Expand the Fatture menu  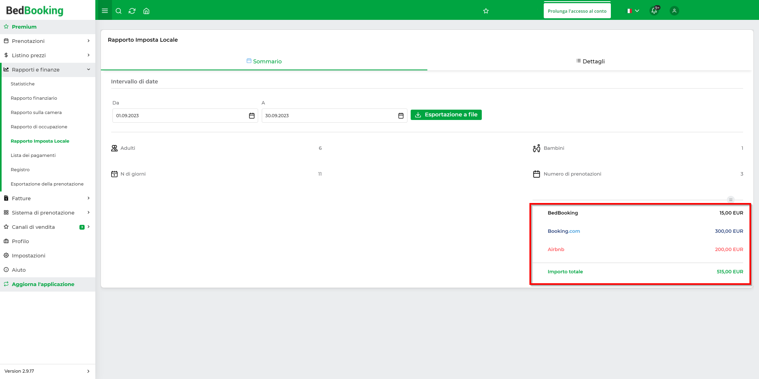[x=48, y=198]
